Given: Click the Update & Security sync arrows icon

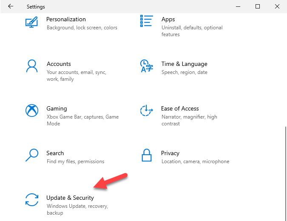Looking at the screenshot, I should click(x=32, y=200).
